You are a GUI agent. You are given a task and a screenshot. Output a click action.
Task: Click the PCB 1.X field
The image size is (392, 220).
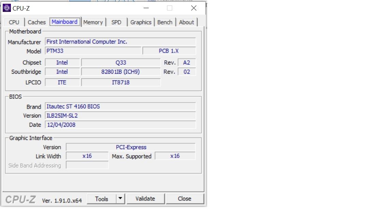tap(169, 51)
